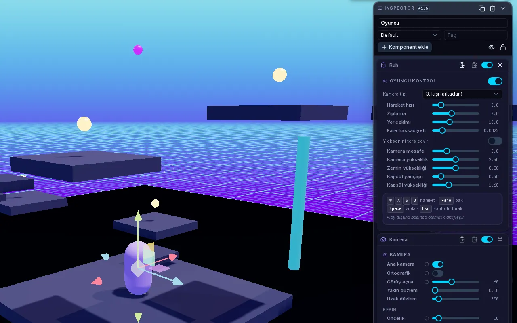The width and height of the screenshot is (517, 323).
Task: Show info for Ana kamera
Action: point(427,264)
